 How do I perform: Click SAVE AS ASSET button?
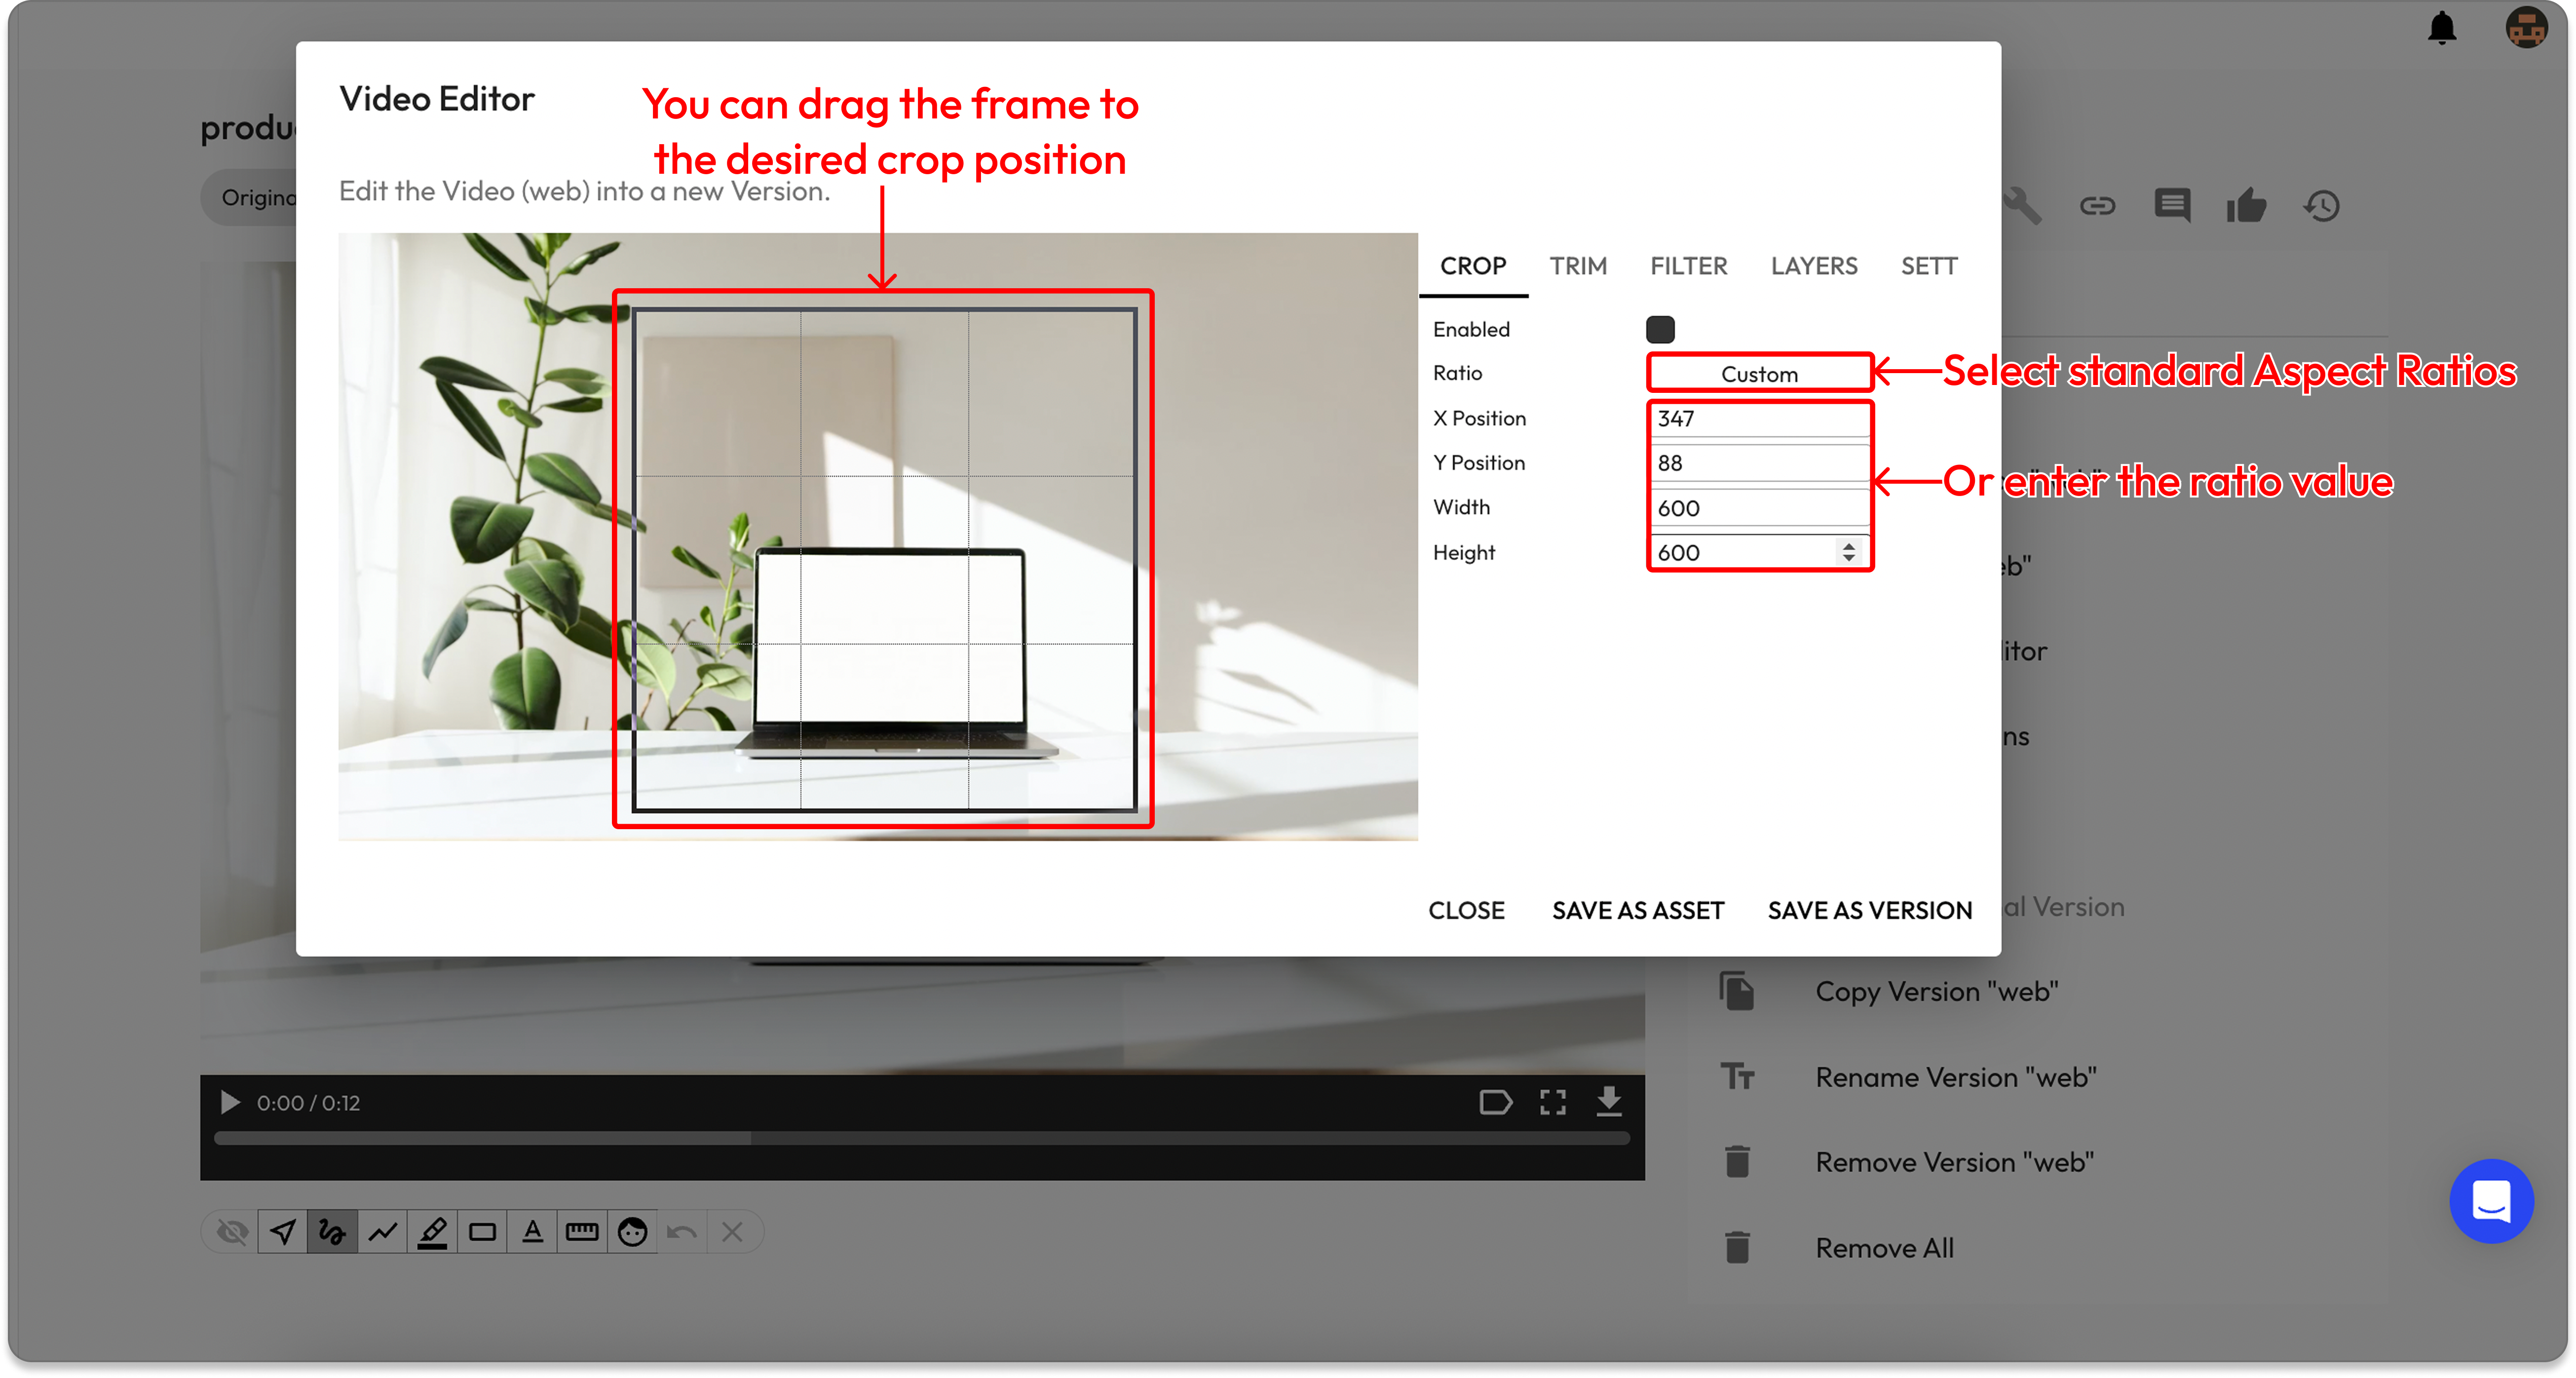point(1637,910)
